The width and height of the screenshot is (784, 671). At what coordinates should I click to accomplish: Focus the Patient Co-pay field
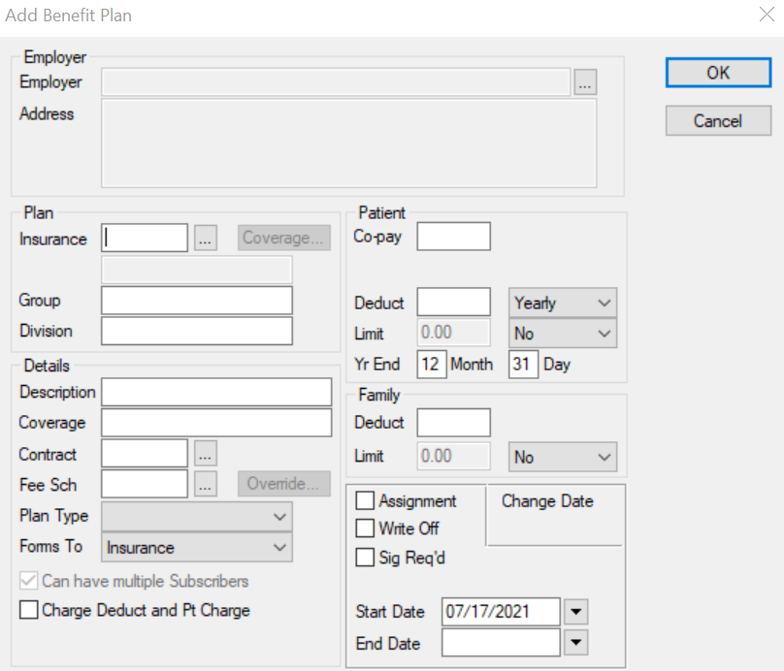coord(453,237)
